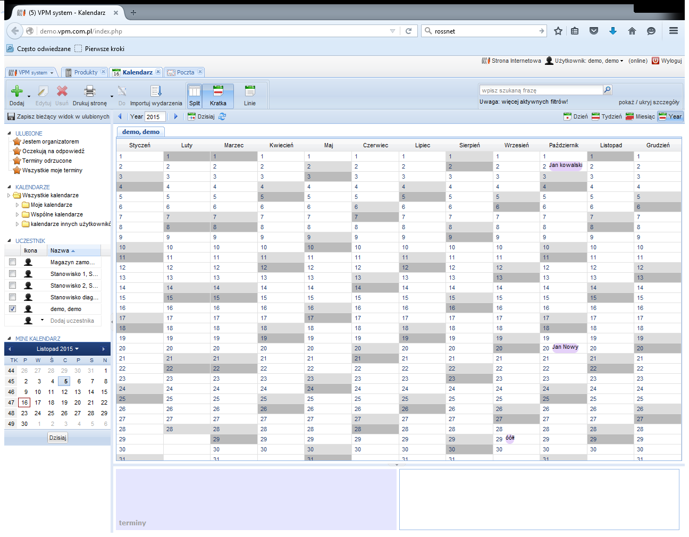Open Pocket icon in browser toolbar

point(594,31)
